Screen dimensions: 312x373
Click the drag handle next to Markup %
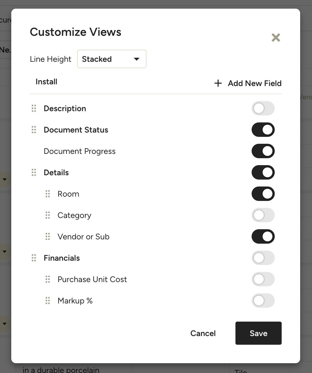(48, 301)
